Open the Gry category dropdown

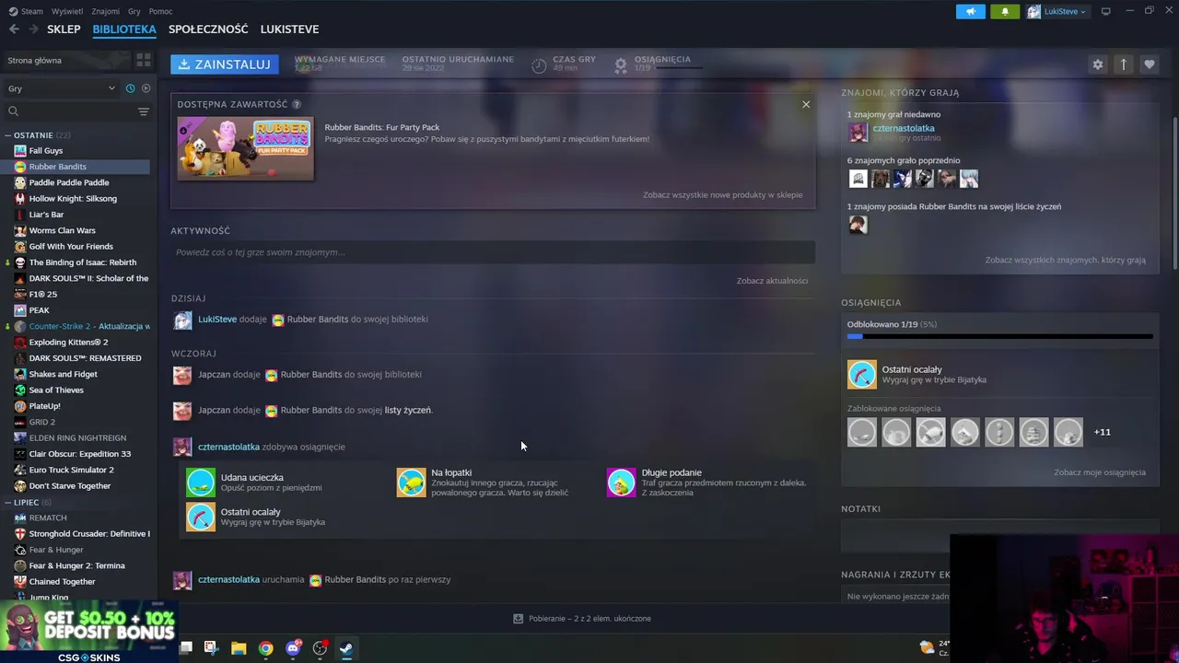62,88
